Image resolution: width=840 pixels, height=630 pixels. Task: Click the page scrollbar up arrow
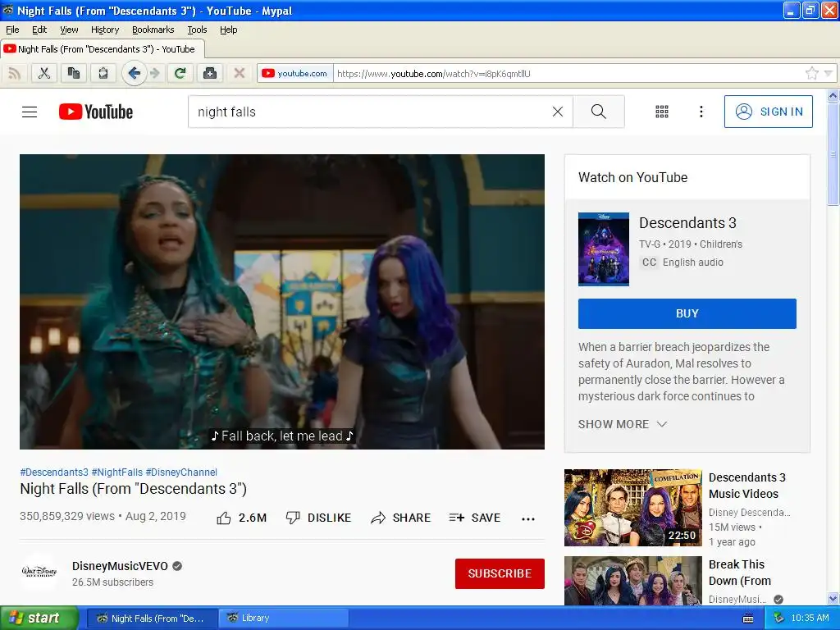click(833, 96)
